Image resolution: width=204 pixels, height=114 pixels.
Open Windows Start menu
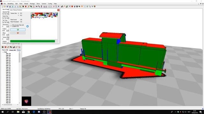[2, 112]
